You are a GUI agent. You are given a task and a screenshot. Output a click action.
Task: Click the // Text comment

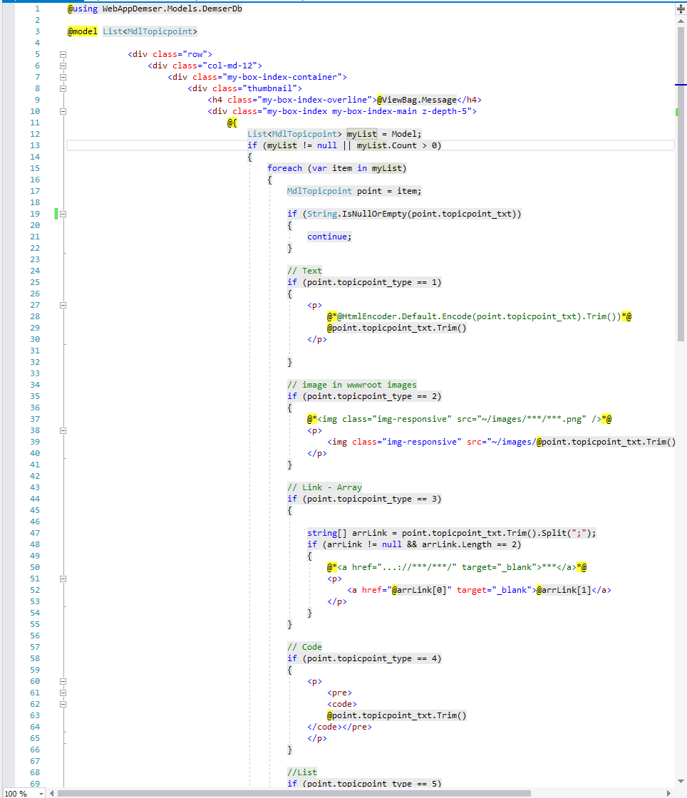click(x=304, y=271)
